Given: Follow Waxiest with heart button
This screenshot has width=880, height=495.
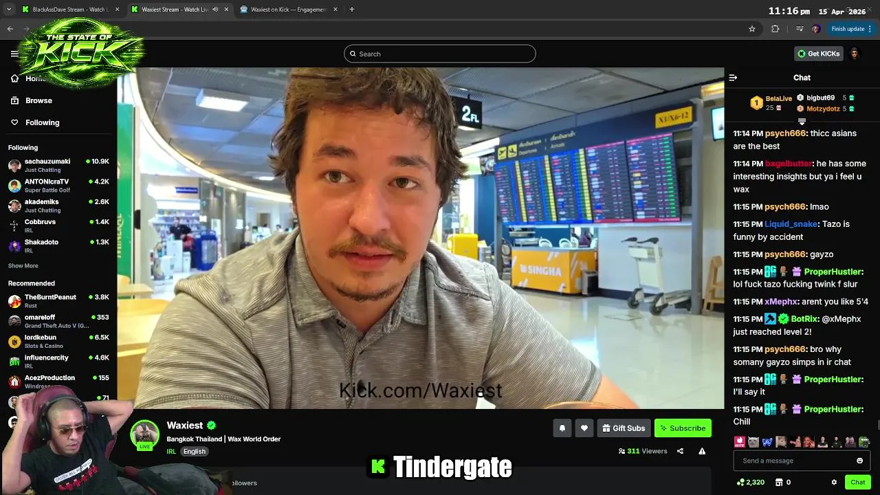Looking at the screenshot, I should click(584, 428).
